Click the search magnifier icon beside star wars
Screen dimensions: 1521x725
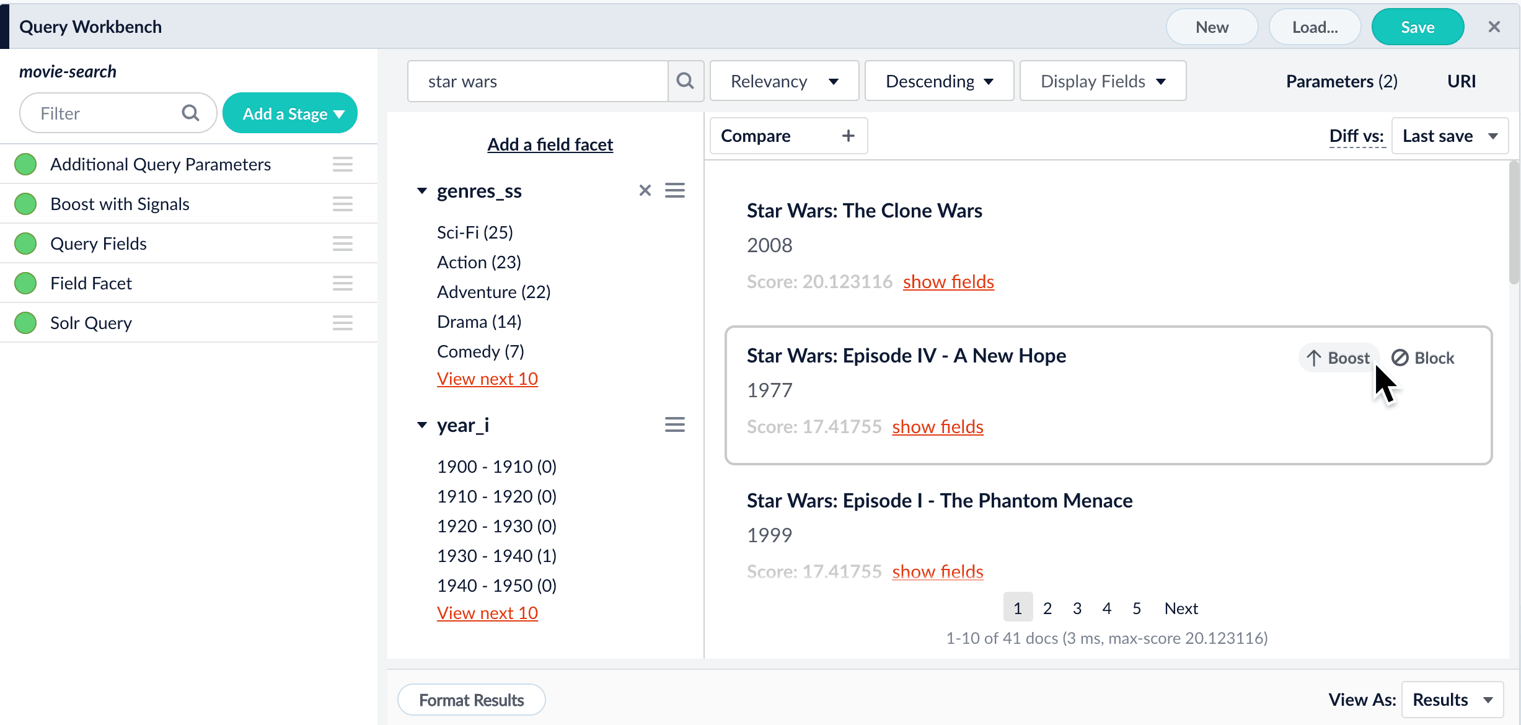pos(685,81)
